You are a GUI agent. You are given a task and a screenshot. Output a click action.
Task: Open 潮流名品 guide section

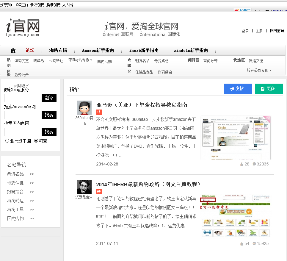(x=142, y=61)
